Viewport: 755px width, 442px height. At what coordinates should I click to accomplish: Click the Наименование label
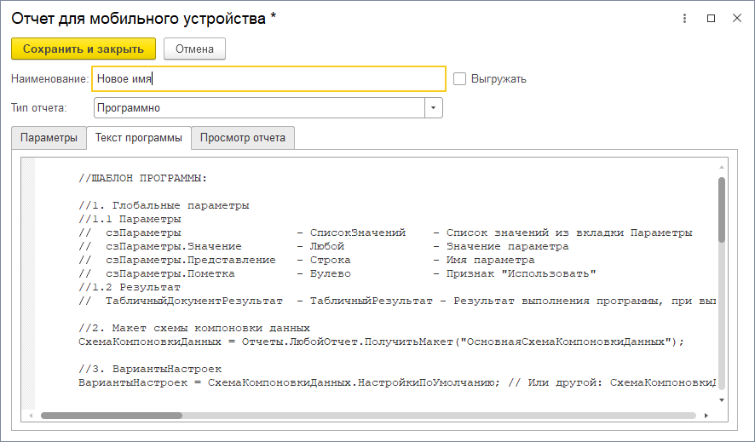49,79
